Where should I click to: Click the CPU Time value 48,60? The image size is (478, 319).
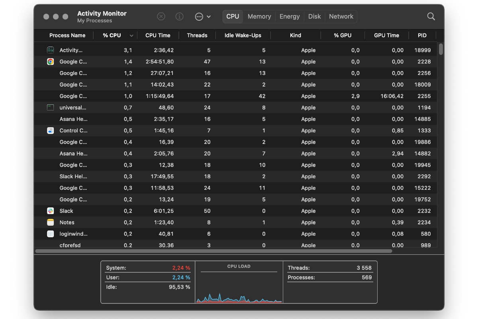(x=166, y=108)
